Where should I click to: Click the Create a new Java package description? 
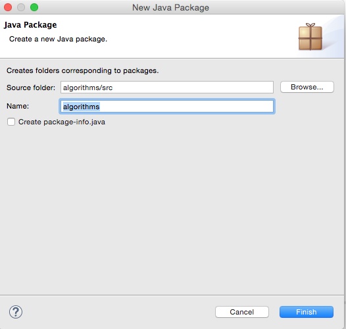[x=58, y=39]
